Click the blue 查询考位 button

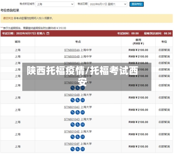[136, 4]
